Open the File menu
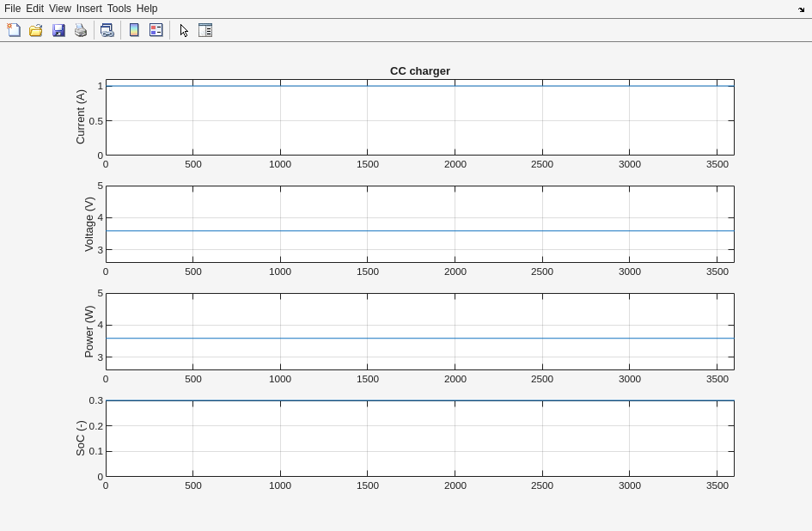Screen dimensions: 812x531 12,9
